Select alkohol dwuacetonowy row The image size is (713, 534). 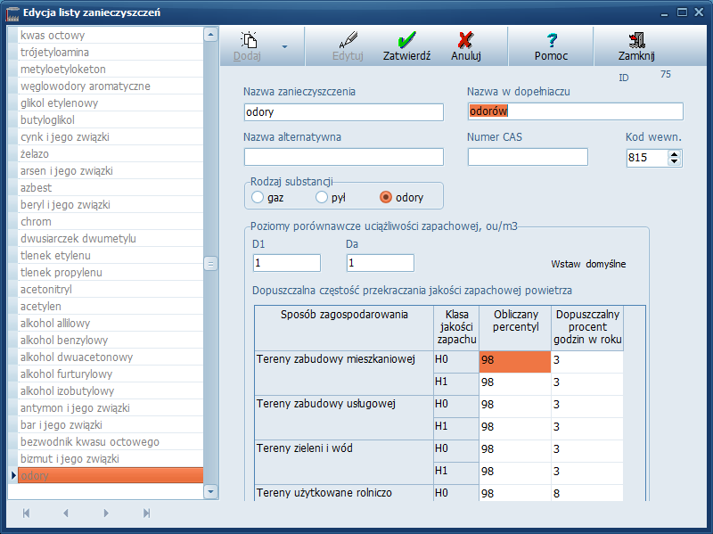click(111, 357)
